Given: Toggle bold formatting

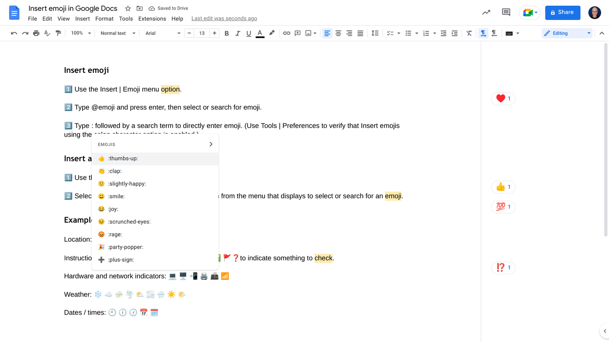Looking at the screenshot, I should click(x=226, y=33).
